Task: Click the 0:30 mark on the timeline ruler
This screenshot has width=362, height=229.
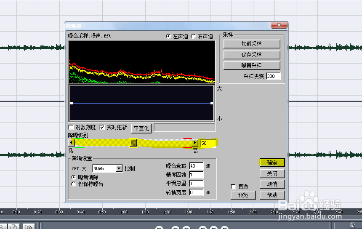Action: [59, 212]
